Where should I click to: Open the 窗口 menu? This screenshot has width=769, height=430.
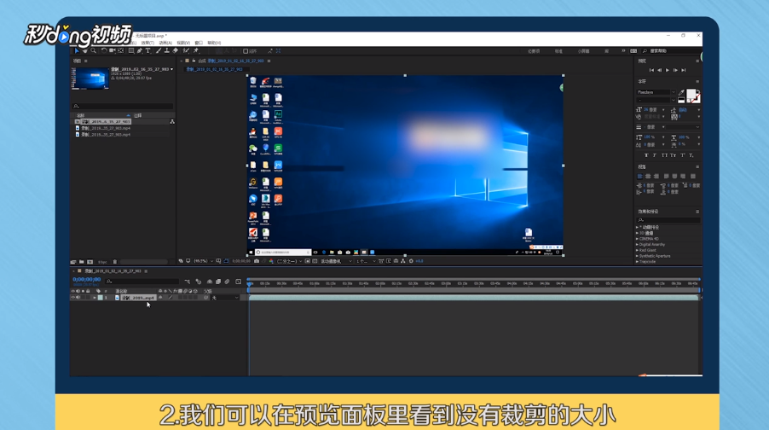(199, 44)
